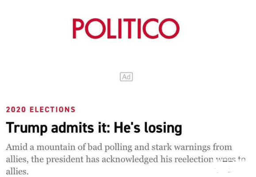Click '2020' in the red category label
Screen dimensions: 256x177
[16, 109]
